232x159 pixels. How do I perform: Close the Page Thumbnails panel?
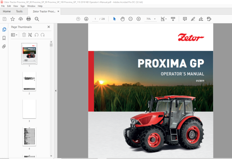tap(49, 27)
